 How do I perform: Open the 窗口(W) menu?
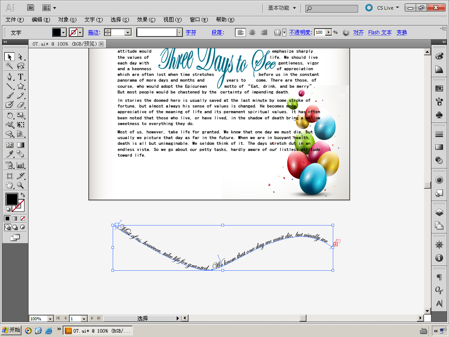(199, 20)
